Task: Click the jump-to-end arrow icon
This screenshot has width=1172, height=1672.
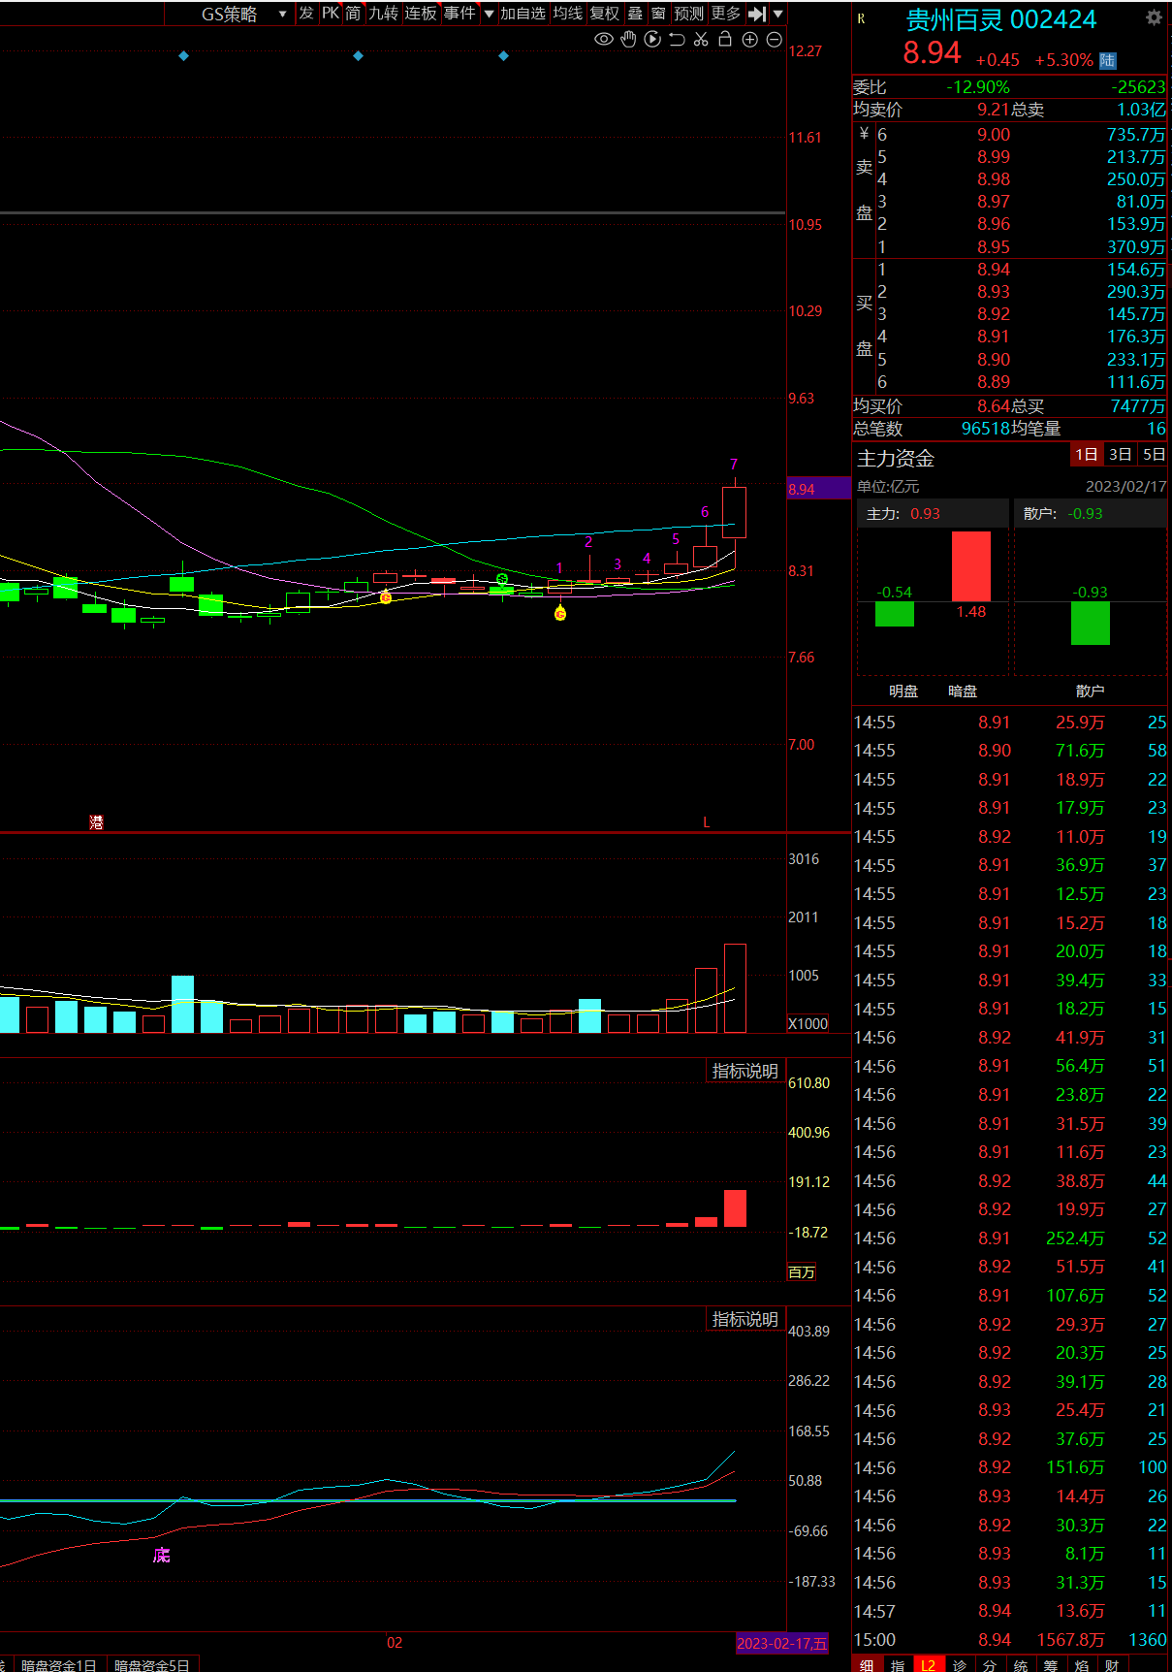Action: (757, 14)
